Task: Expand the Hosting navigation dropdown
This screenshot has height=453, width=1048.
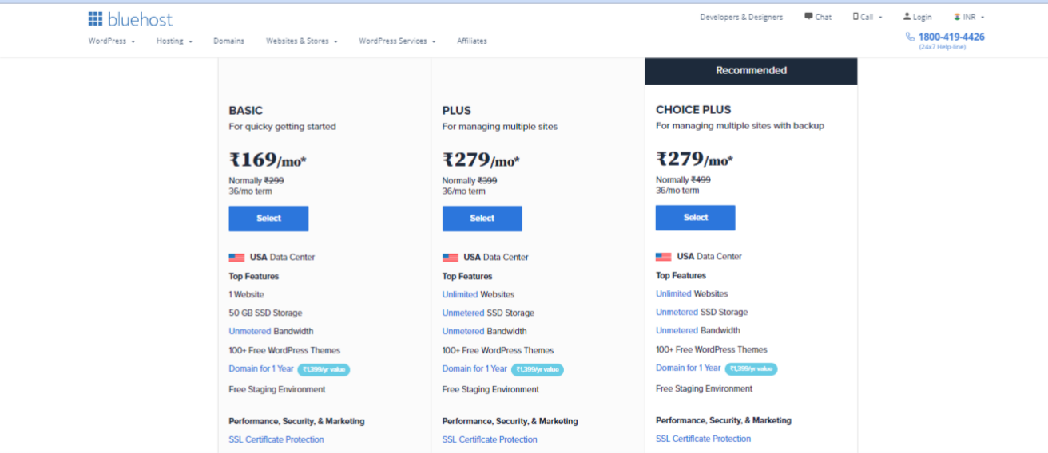Action: (174, 41)
